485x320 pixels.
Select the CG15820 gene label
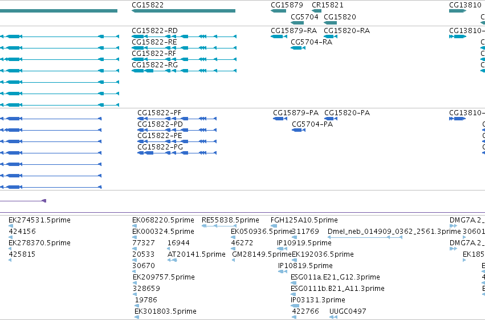click(340, 17)
